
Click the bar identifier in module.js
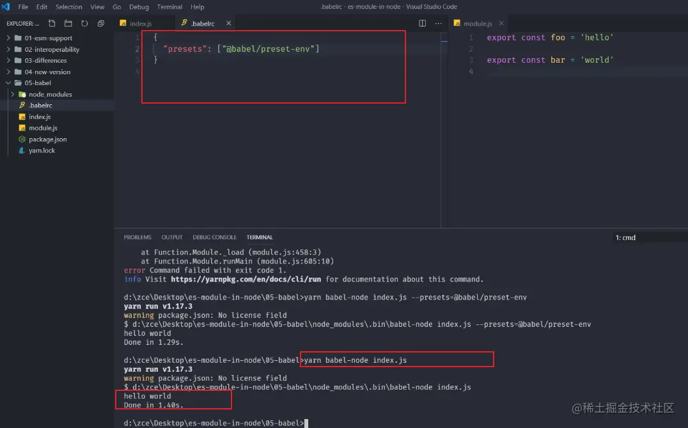click(x=558, y=59)
